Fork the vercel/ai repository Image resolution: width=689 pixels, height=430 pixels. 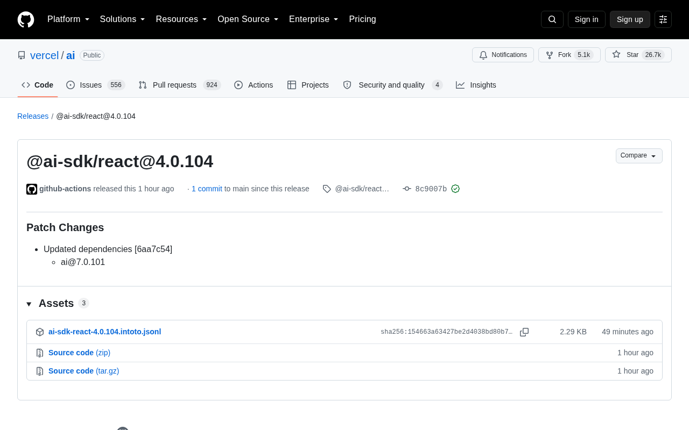coord(570,55)
